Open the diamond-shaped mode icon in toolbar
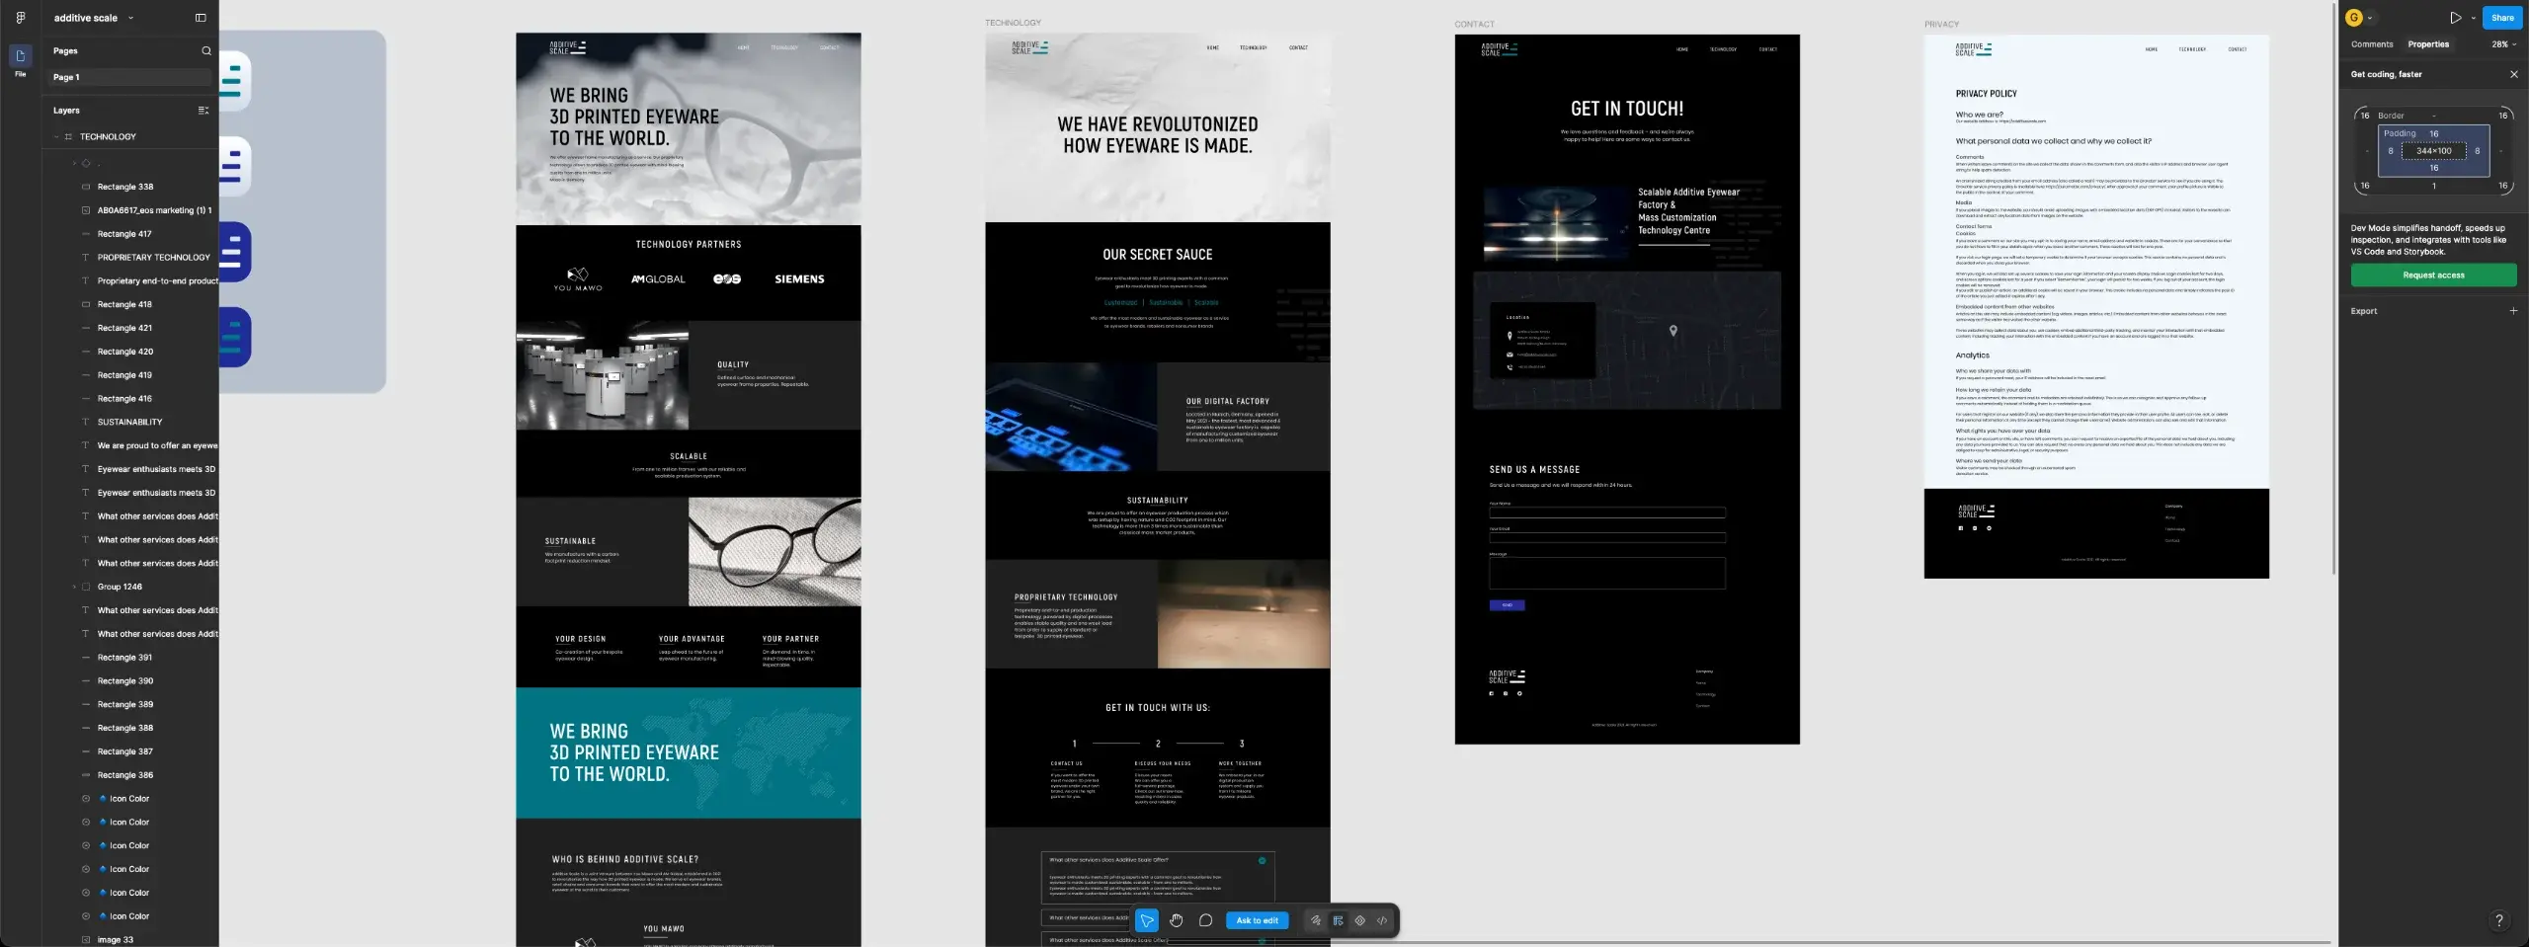 [1360, 920]
